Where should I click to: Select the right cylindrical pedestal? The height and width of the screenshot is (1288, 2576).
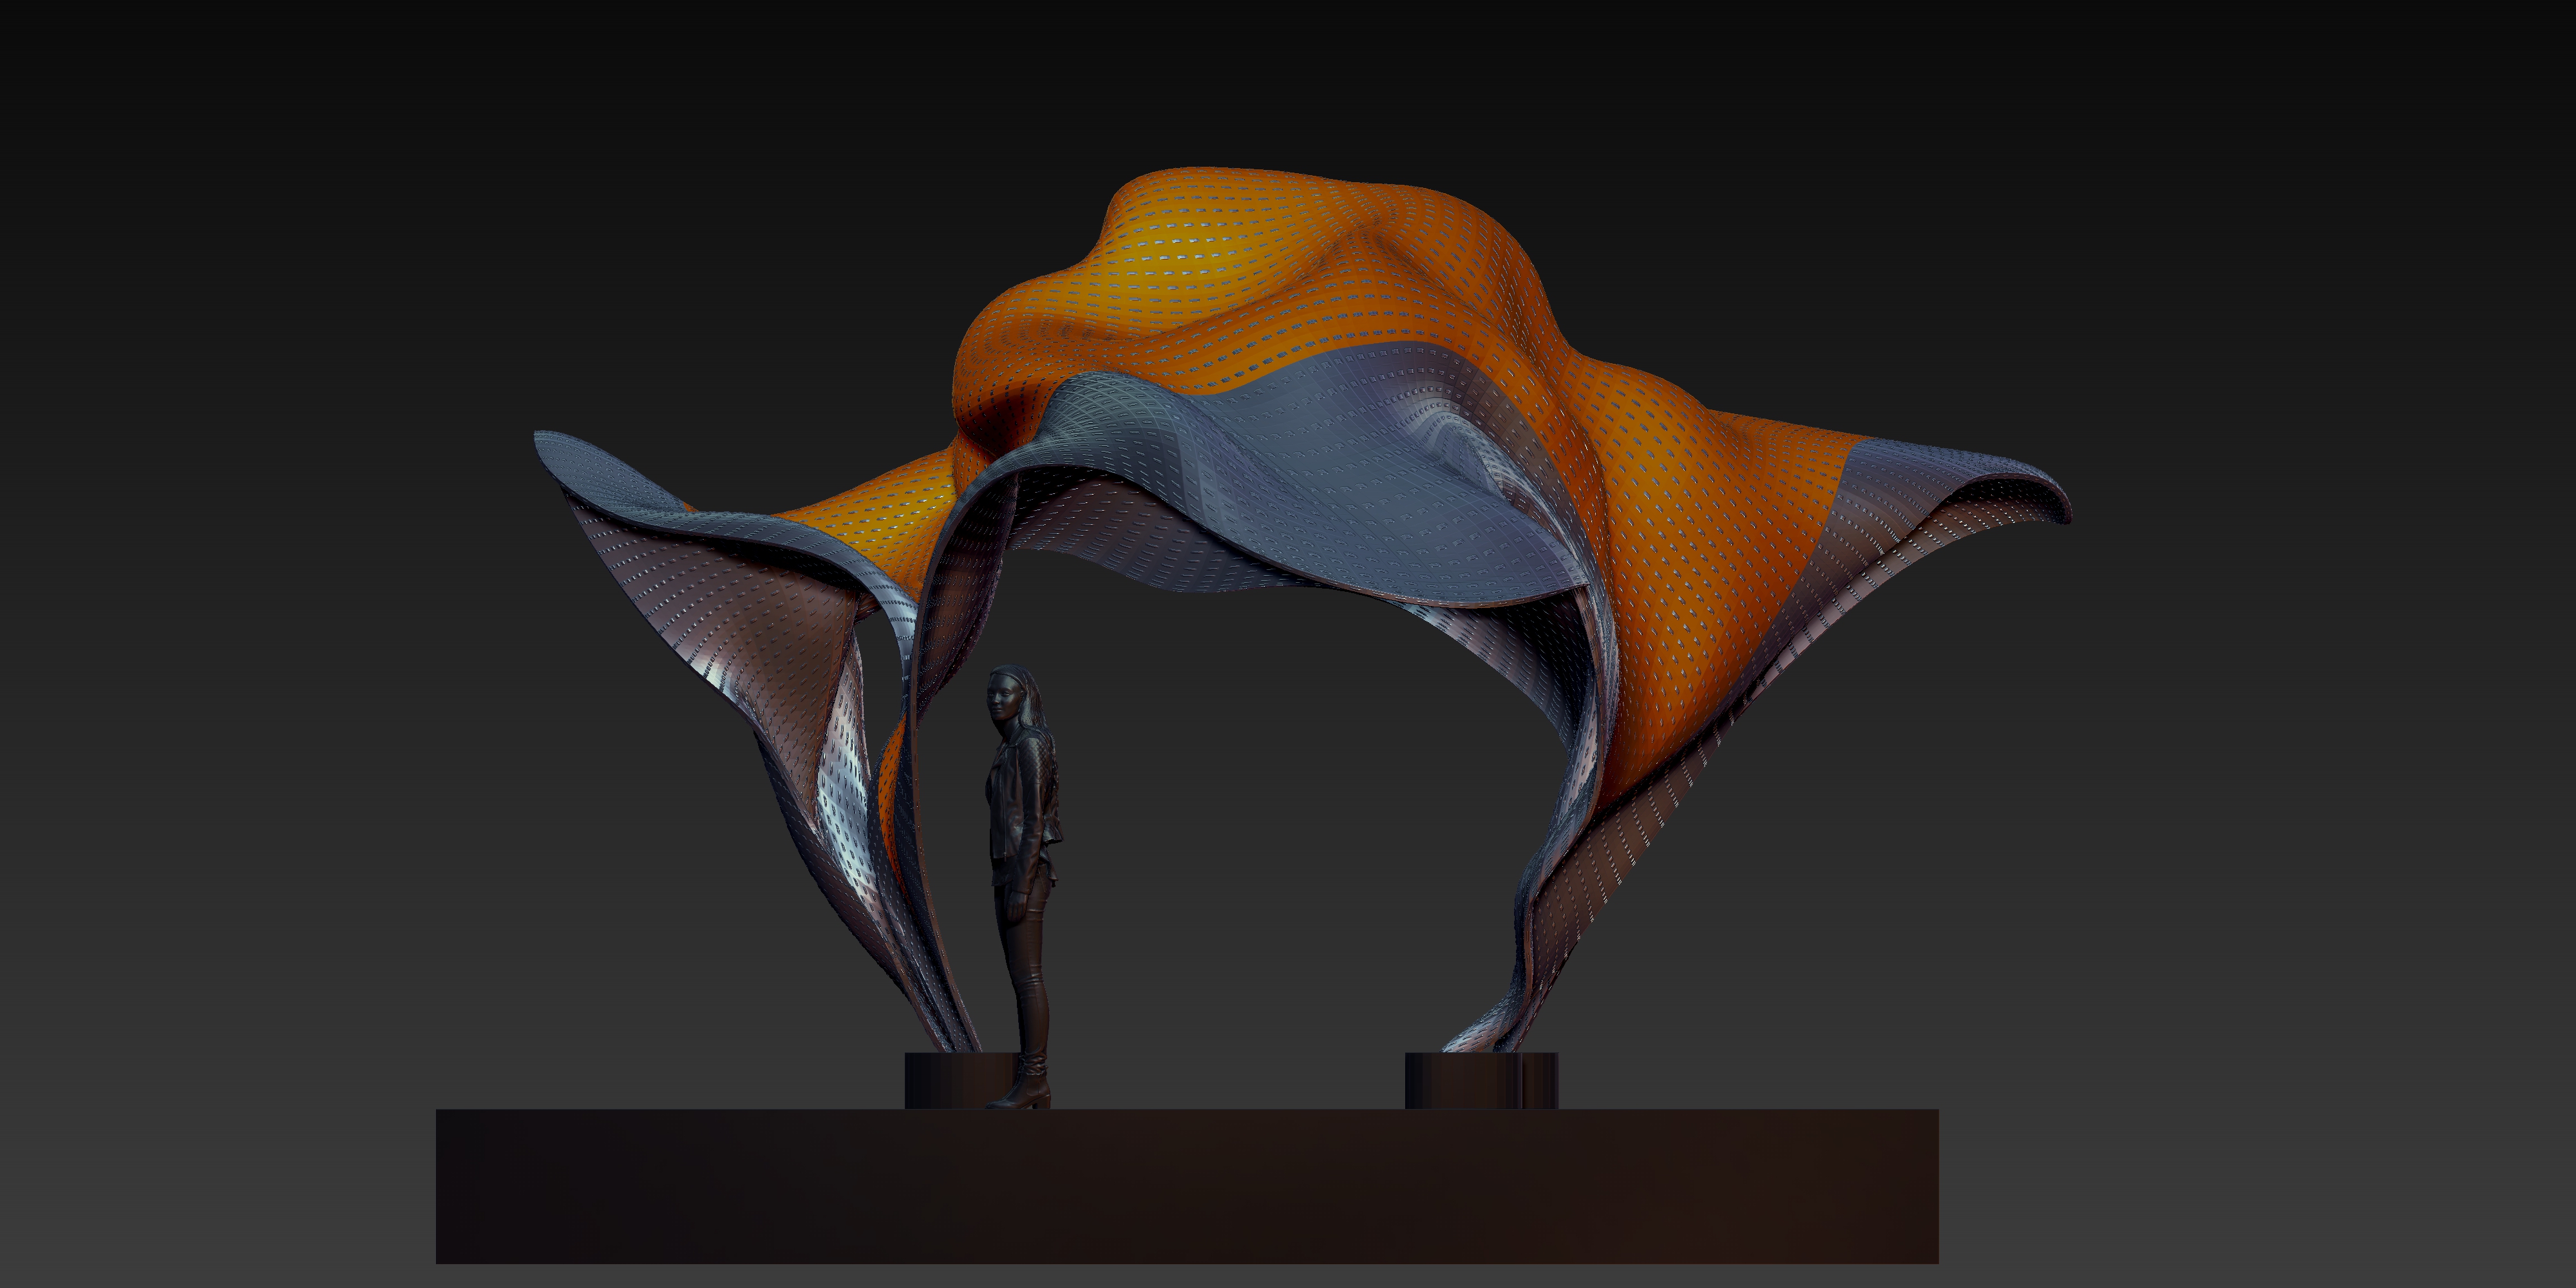(1481, 1080)
